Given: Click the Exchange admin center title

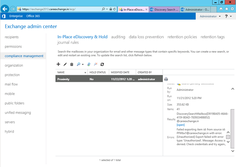Looking at the screenshot, I should [x=31, y=26].
